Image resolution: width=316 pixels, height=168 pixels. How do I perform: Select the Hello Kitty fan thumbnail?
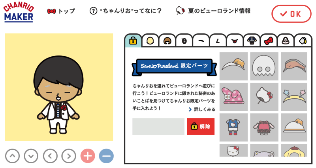[x=264, y=97]
